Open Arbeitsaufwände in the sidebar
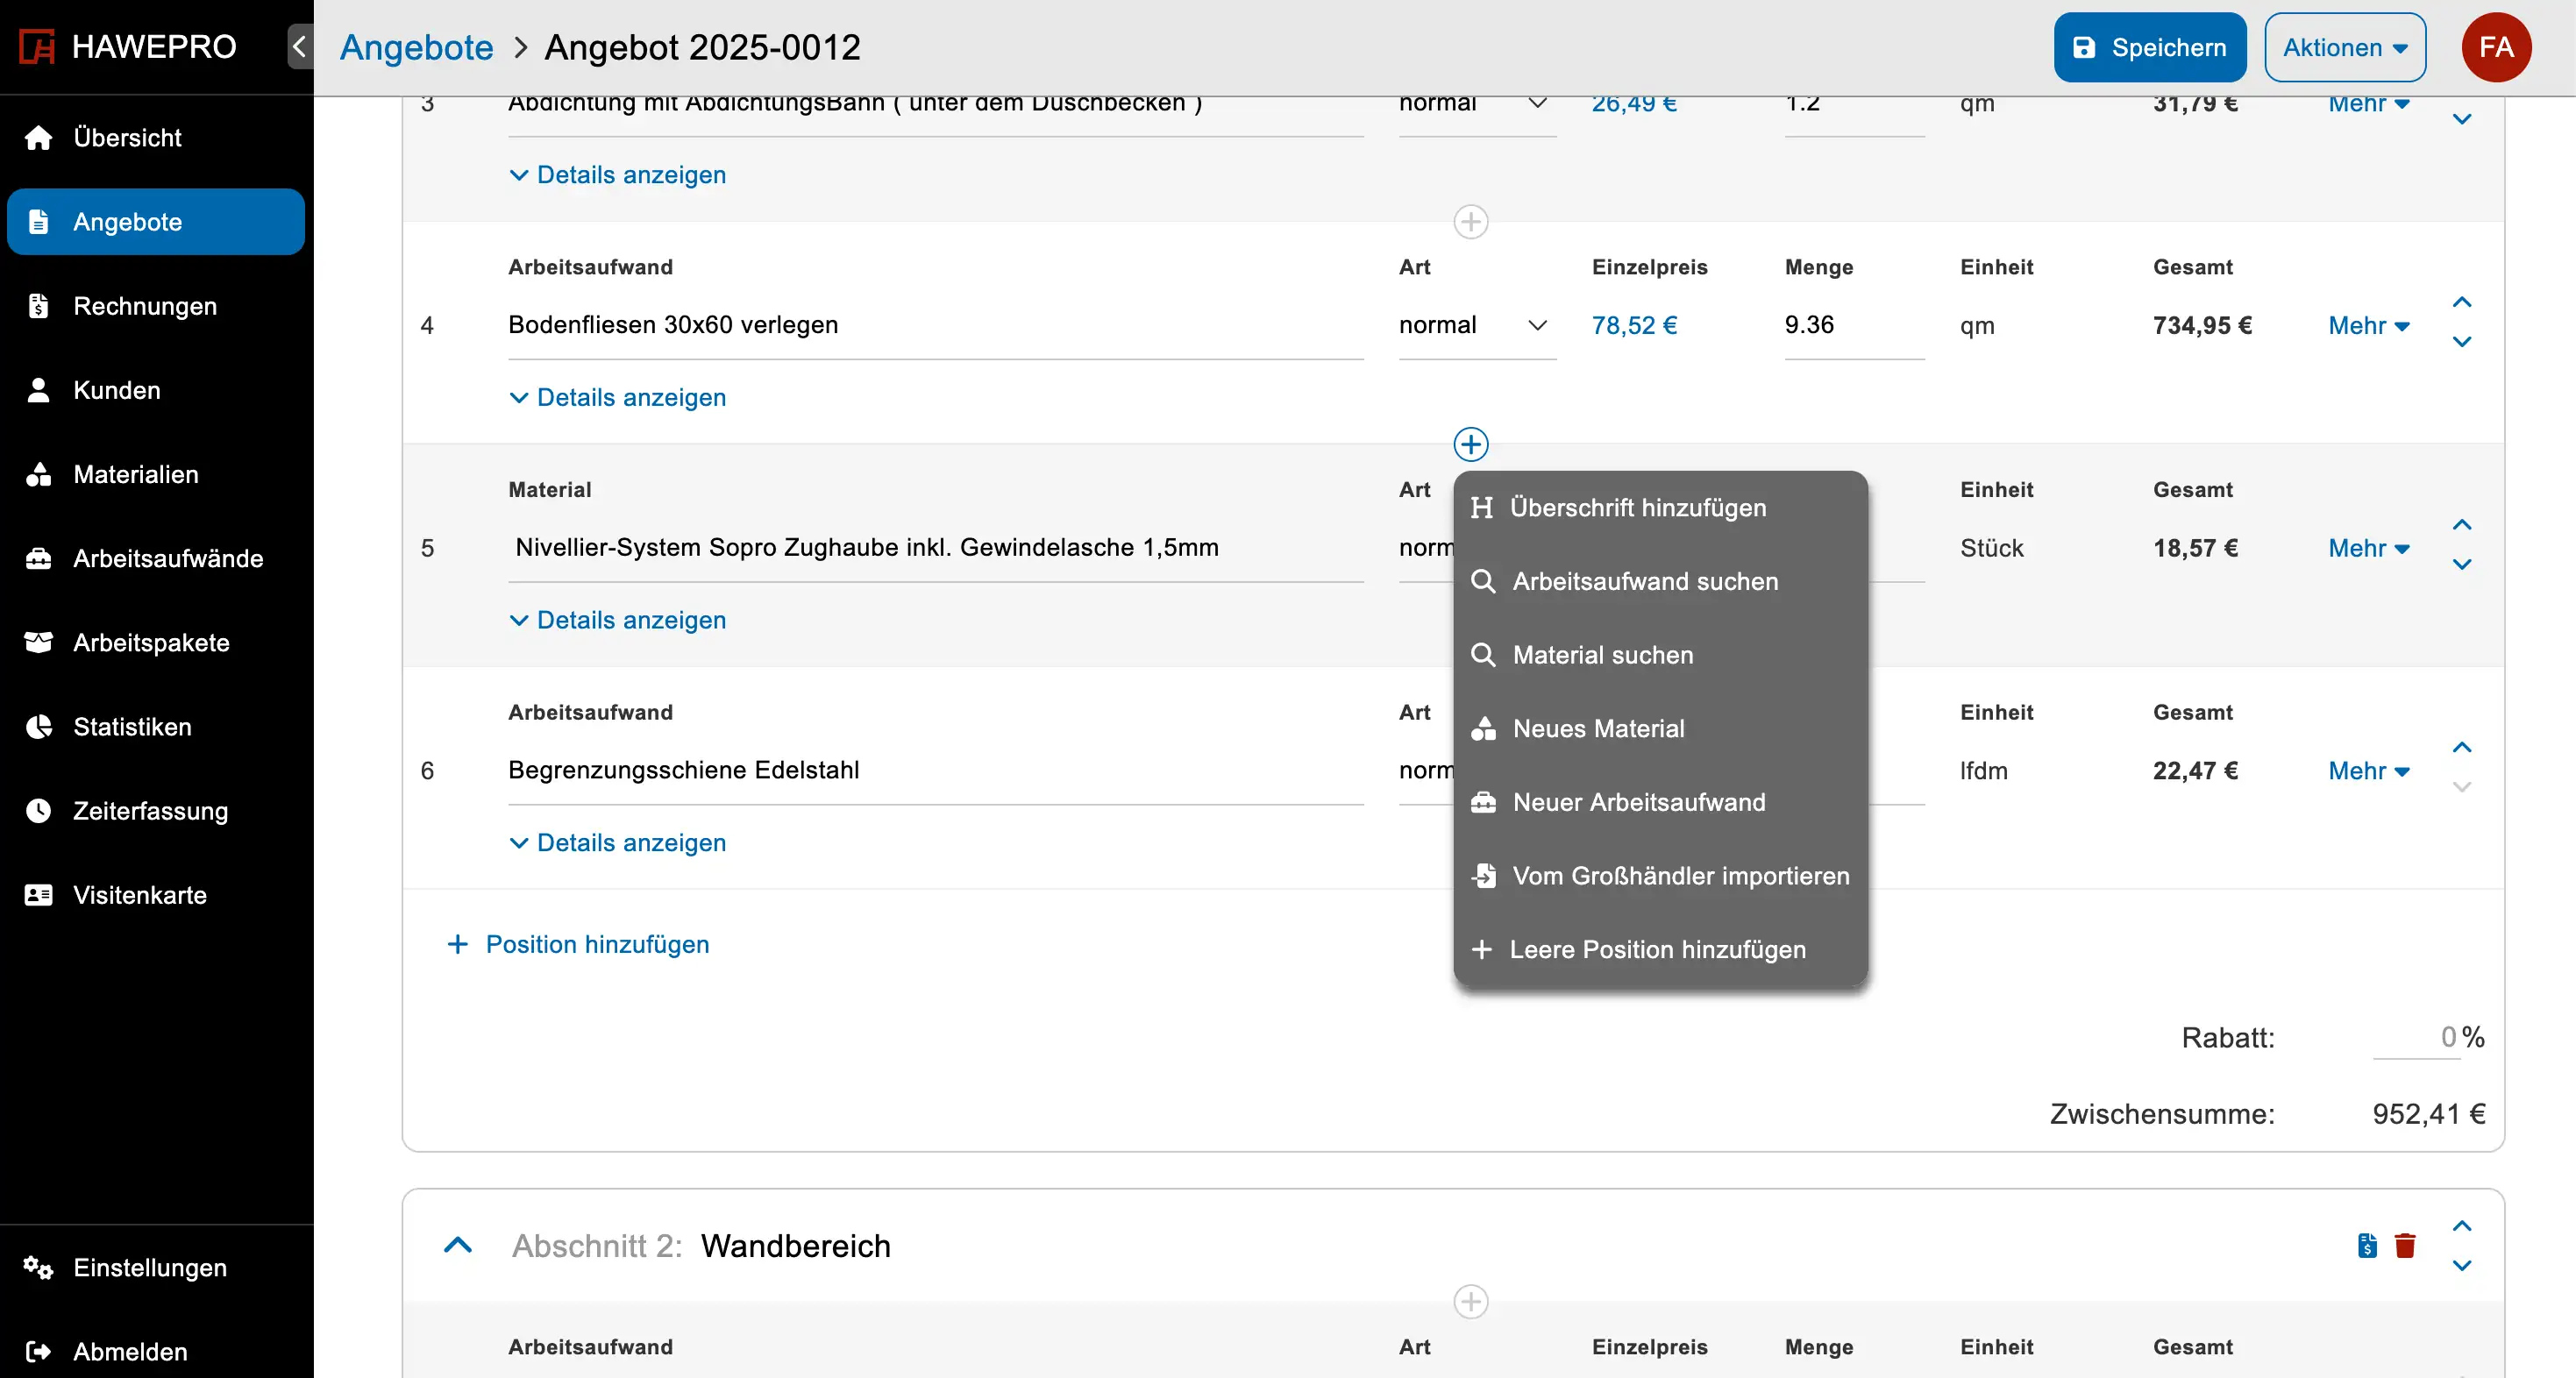The image size is (2576, 1378). 156,558
